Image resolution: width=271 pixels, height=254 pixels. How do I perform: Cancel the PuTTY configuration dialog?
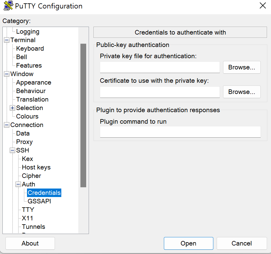(x=242, y=243)
